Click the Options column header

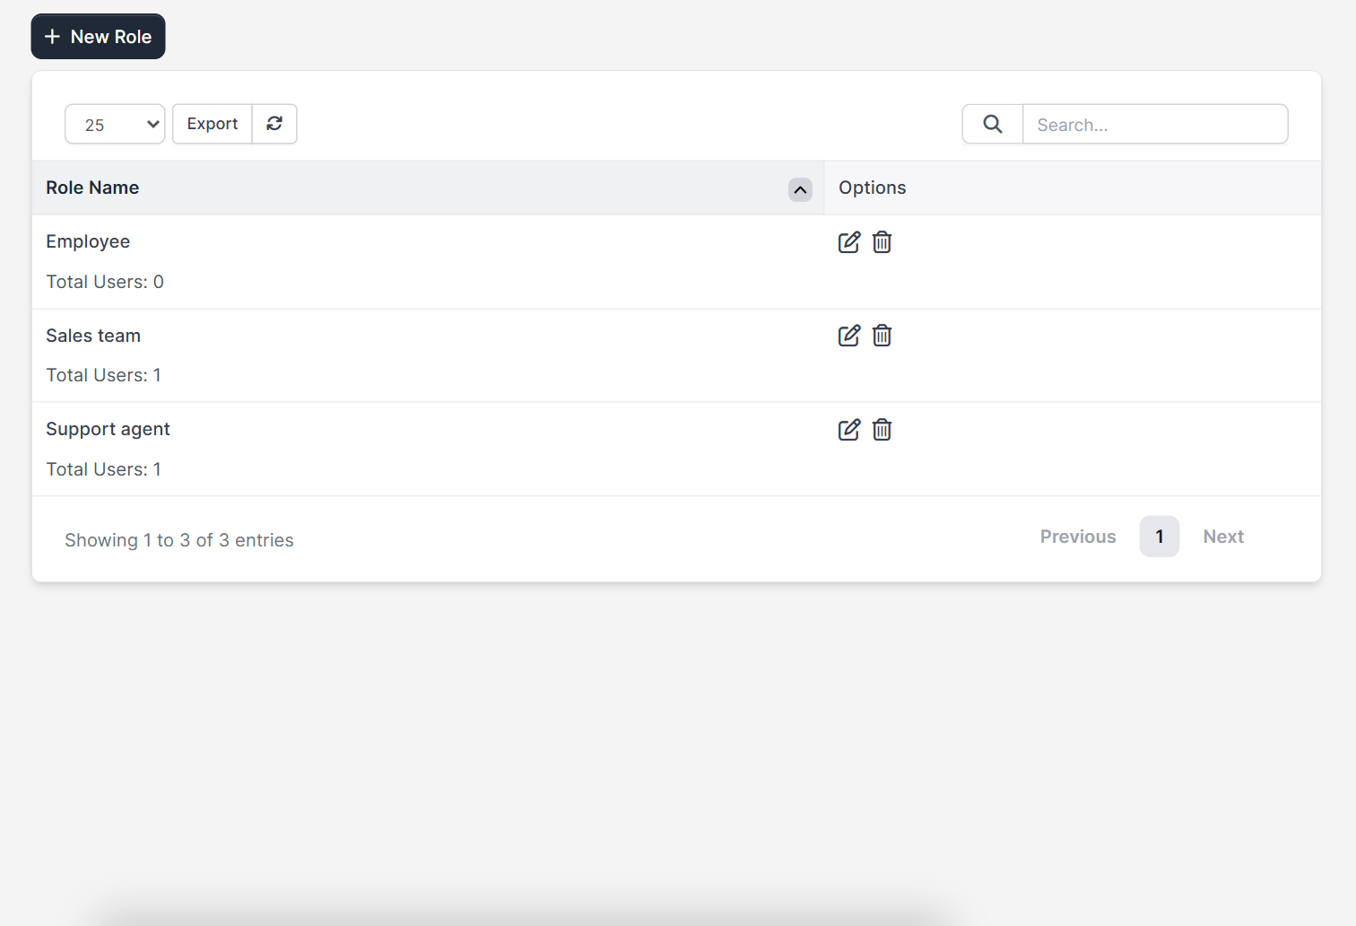(1073, 188)
